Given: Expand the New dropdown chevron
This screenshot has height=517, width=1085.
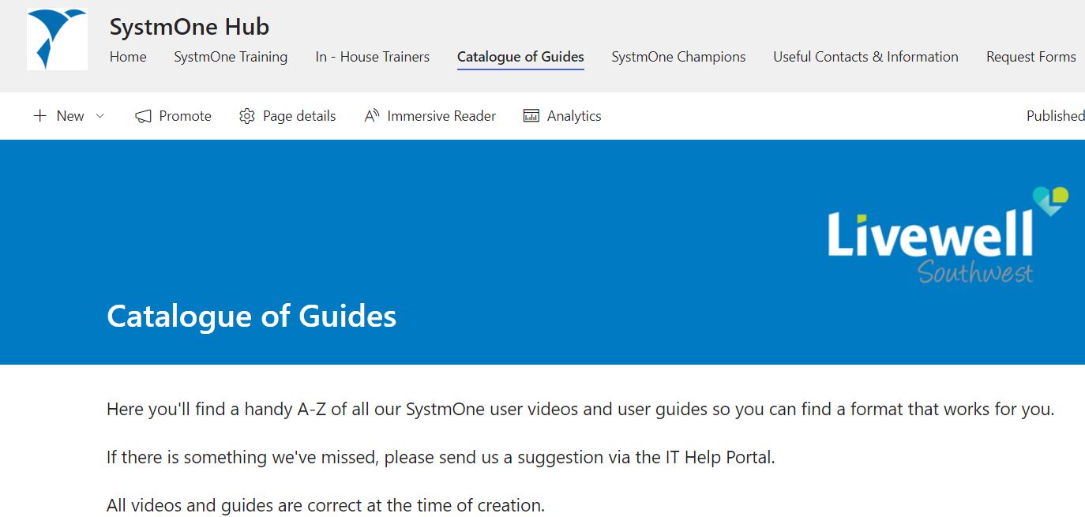Looking at the screenshot, I should point(99,116).
